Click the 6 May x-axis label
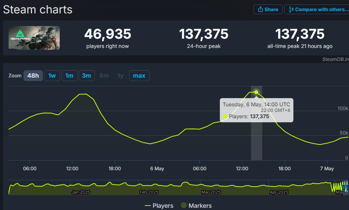This screenshot has height=210, width=349. 157,169
